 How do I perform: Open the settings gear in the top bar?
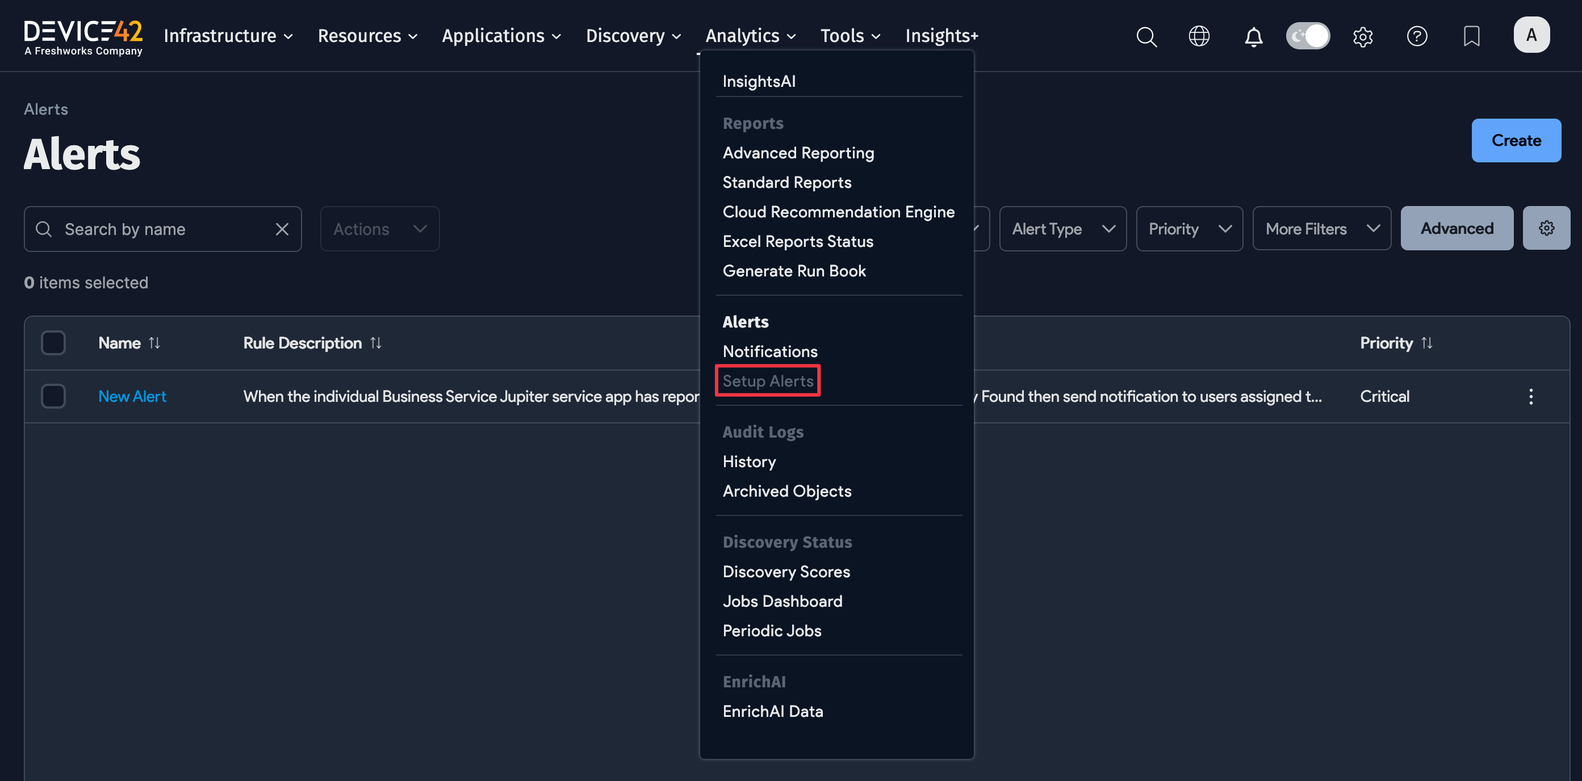[1363, 36]
